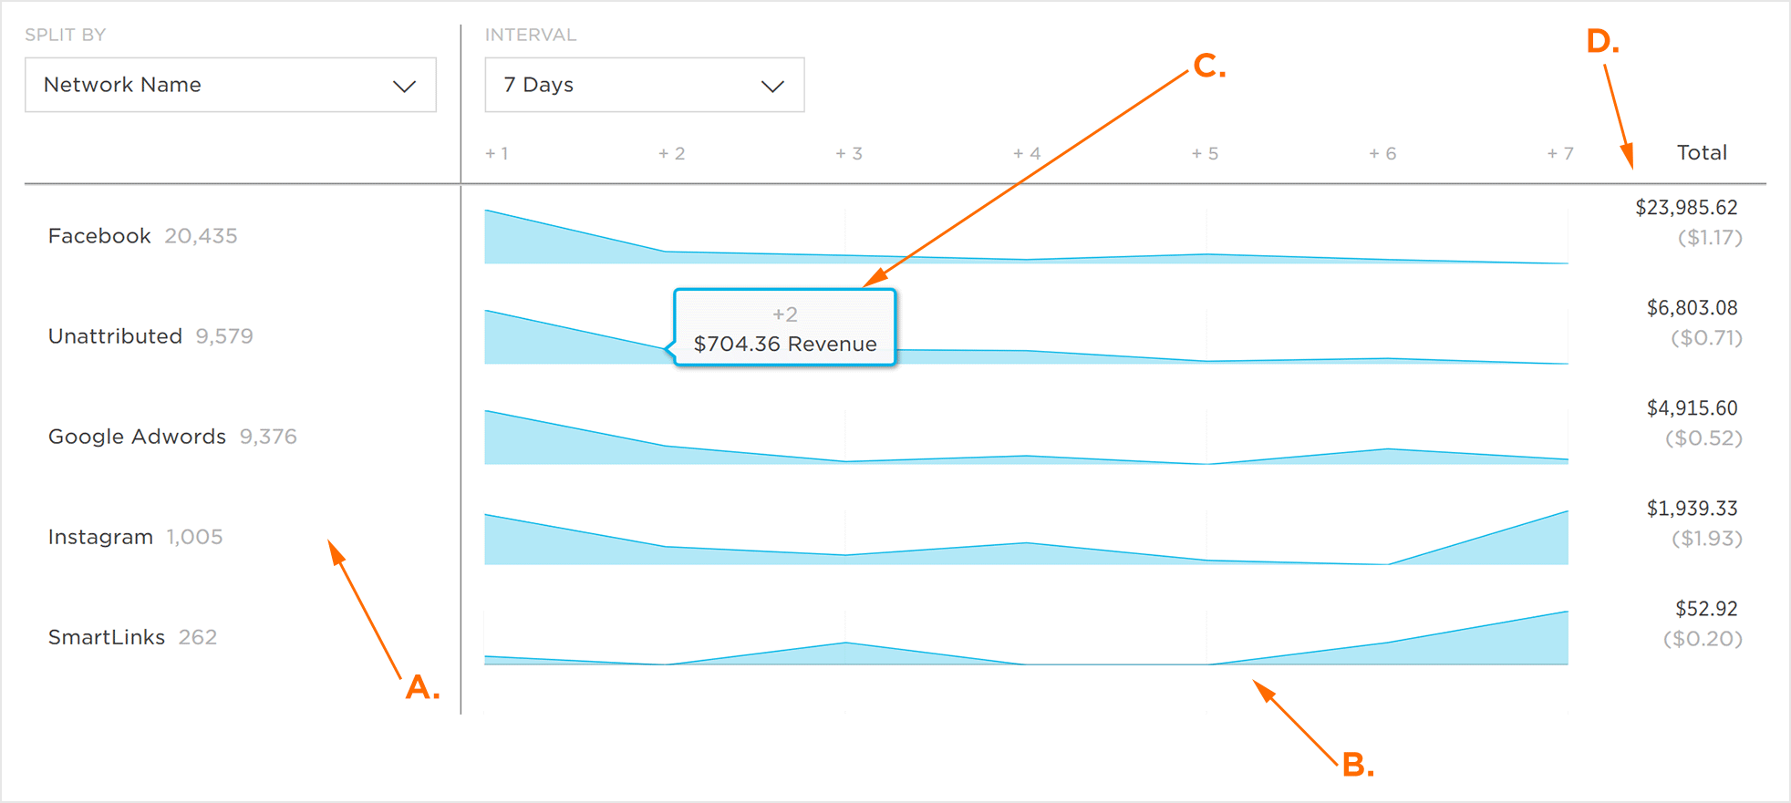Select the Unattributed network row label

(x=115, y=336)
